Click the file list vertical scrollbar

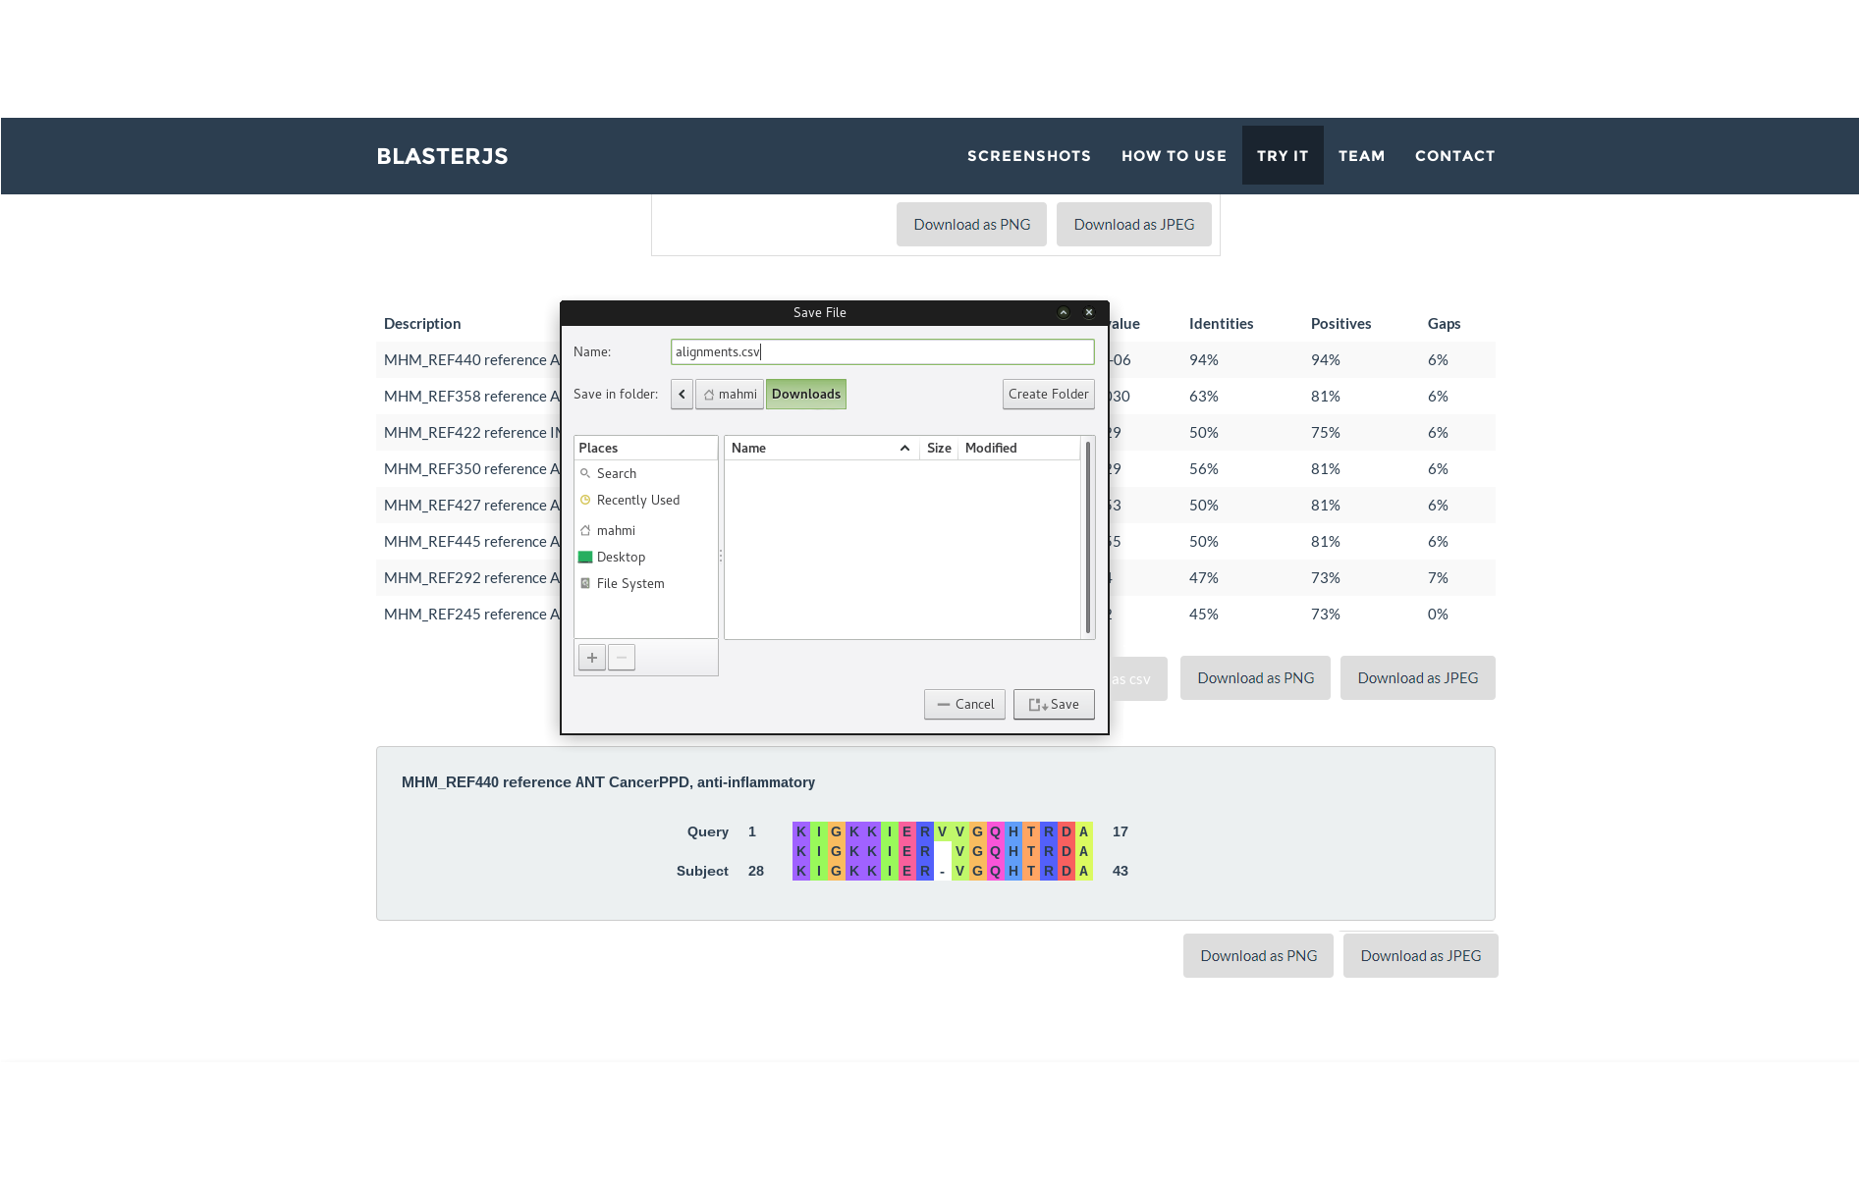1088,538
